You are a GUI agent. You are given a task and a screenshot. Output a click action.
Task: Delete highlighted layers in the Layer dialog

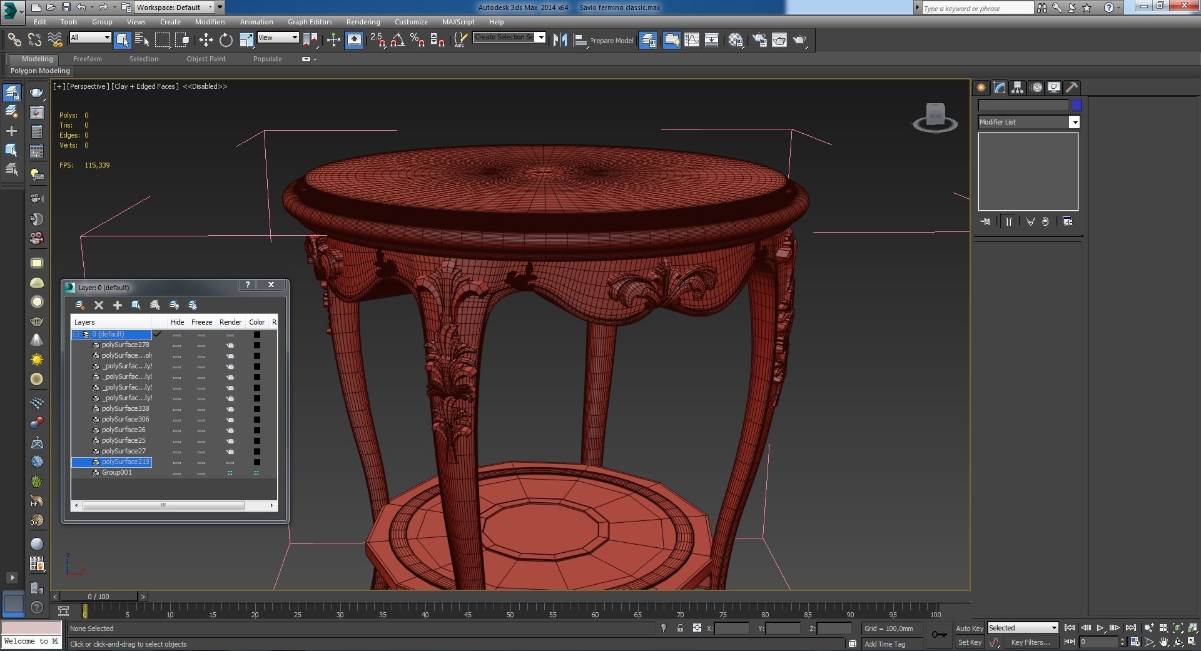(x=99, y=305)
